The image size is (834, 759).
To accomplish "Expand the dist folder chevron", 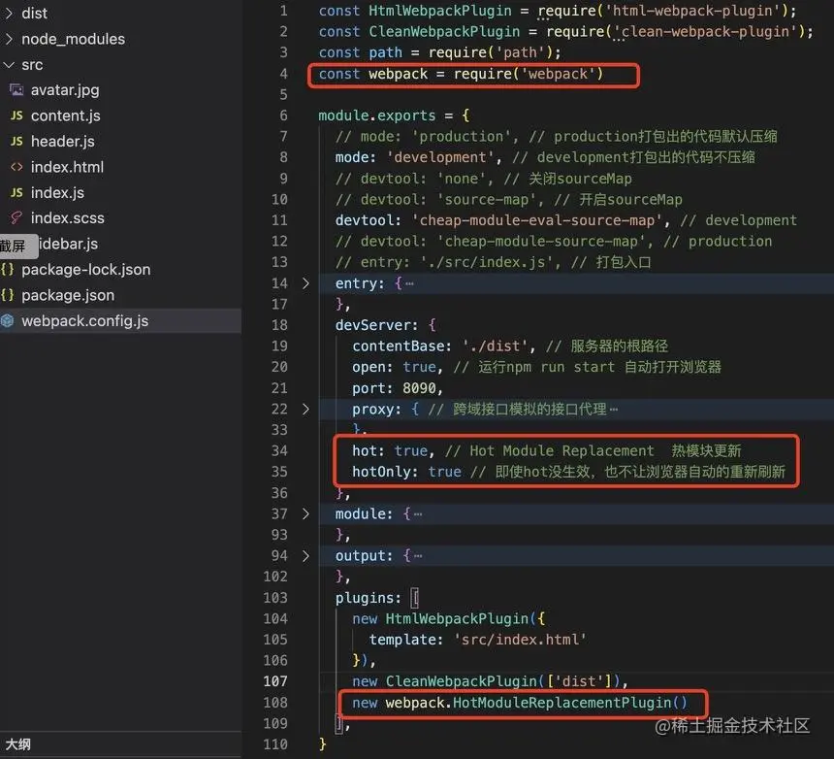I will point(9,14).
